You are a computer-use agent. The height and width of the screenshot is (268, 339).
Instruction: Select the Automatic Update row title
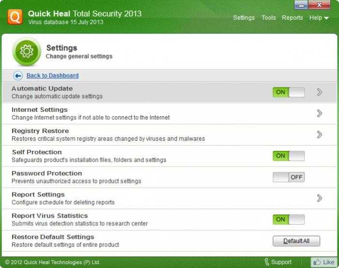pos(42,89)
